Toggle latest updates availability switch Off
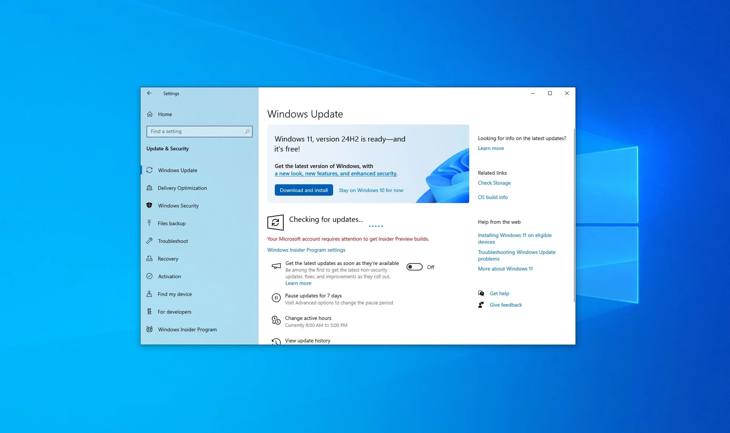The height and width of the screenshot is (433, 730). pyautogui.click(x=414, y=266)
